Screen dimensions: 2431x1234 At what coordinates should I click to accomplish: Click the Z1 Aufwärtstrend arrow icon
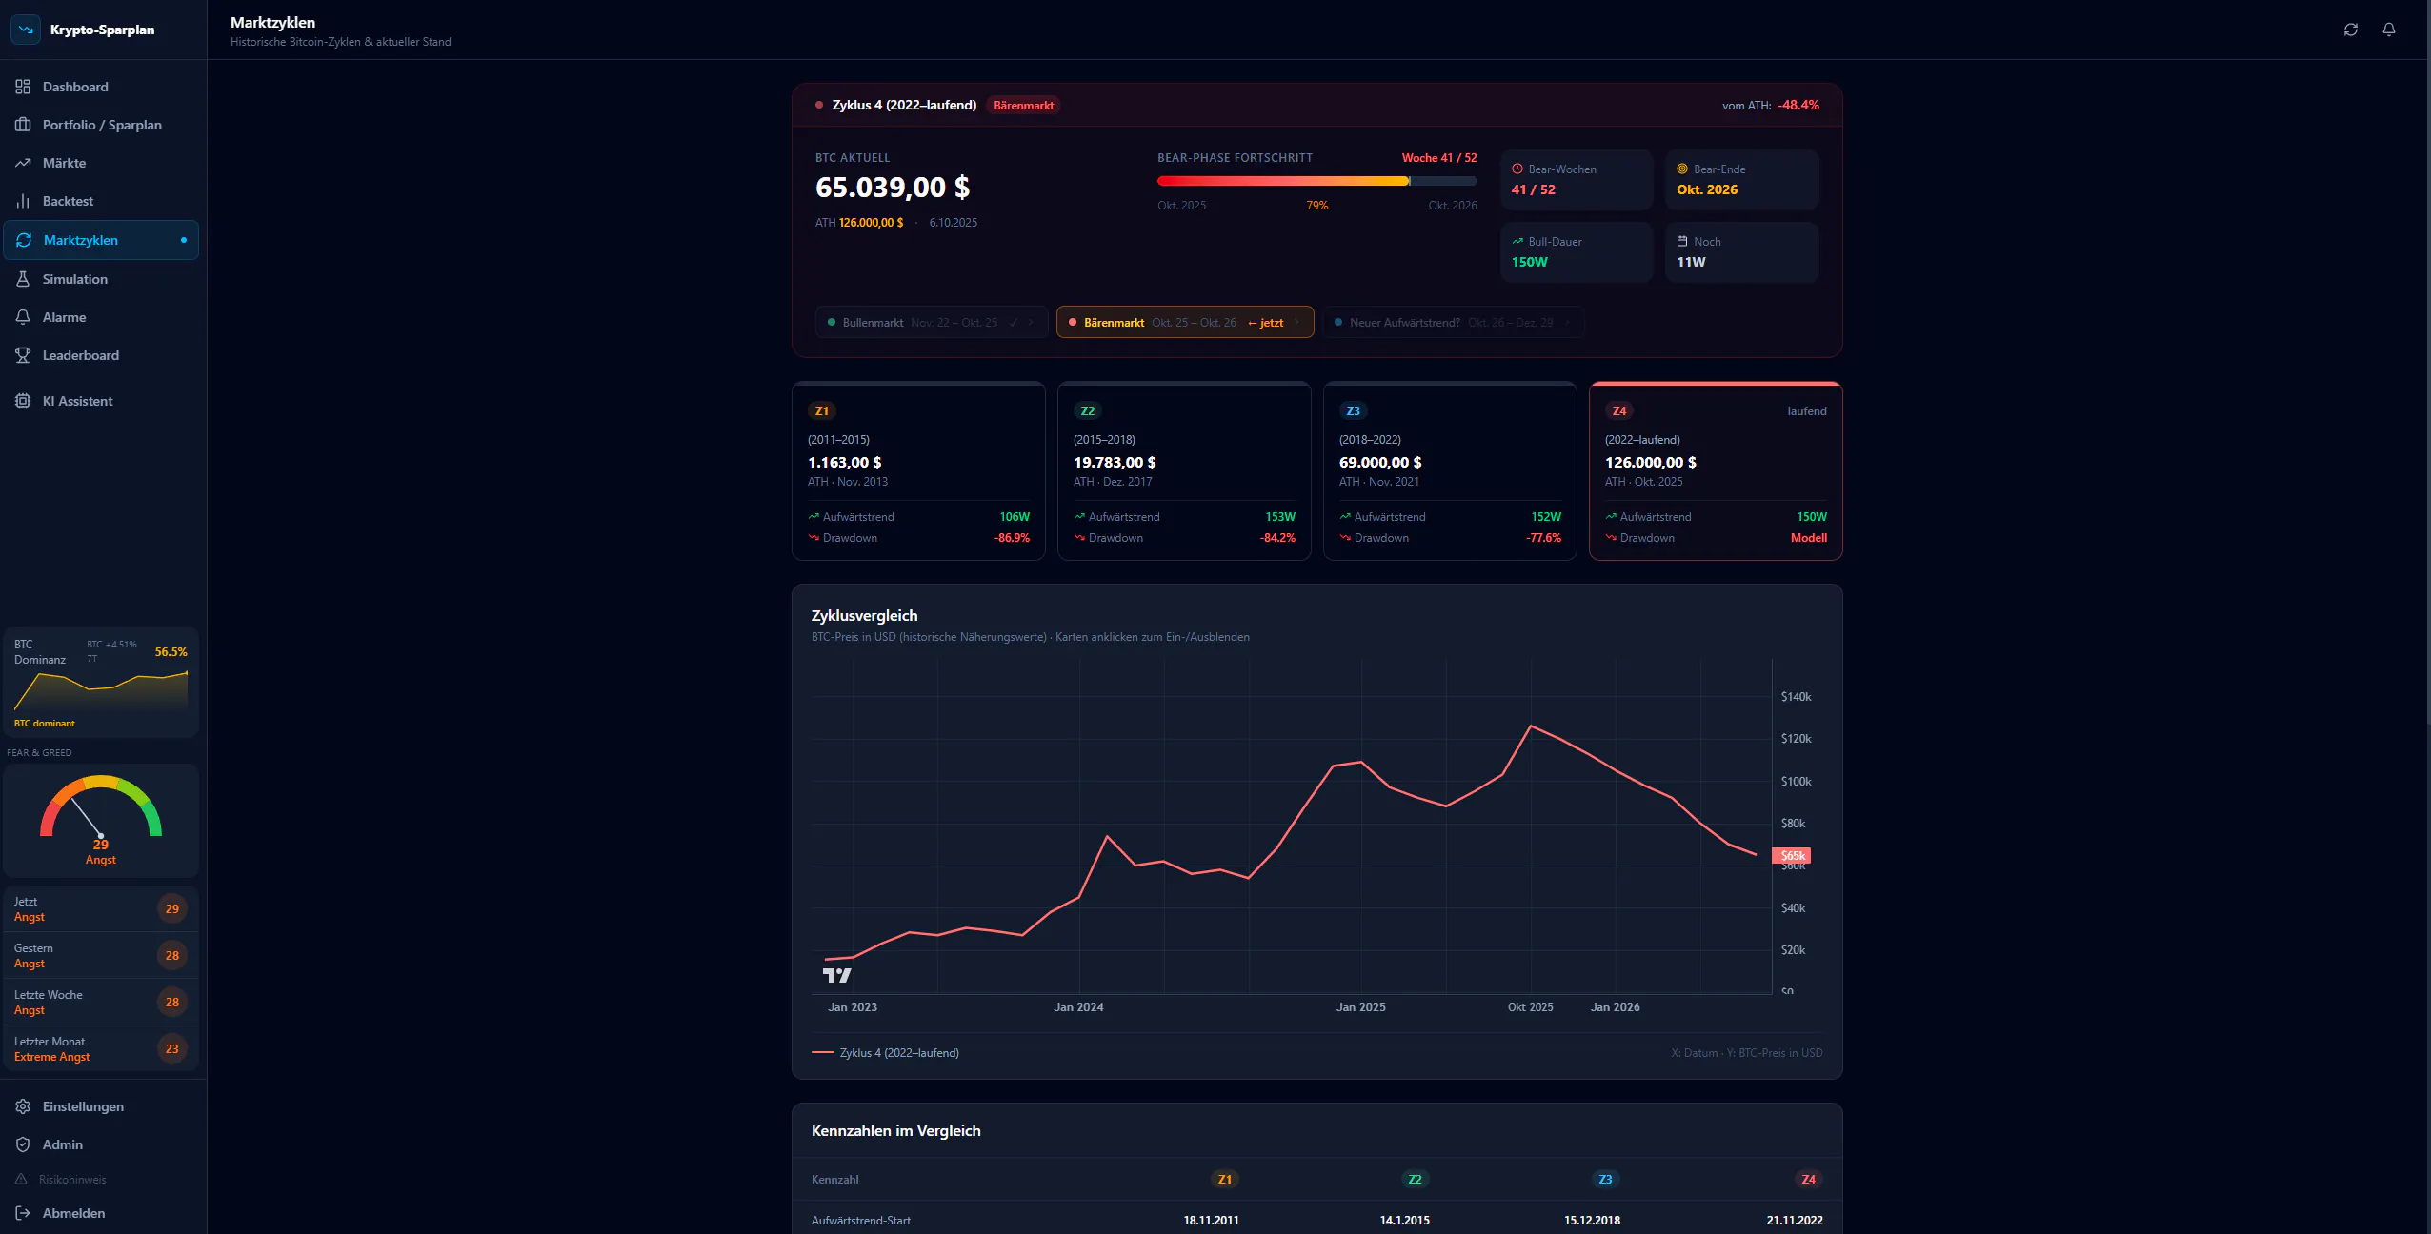814,516
